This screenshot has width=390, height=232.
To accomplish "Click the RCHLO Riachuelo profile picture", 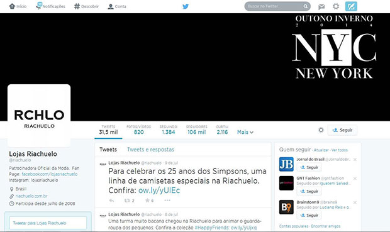I will pyautogui.click(x=39, y=116).
